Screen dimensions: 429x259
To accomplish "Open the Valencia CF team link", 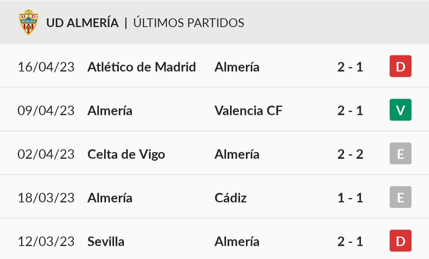I will 248,111.
